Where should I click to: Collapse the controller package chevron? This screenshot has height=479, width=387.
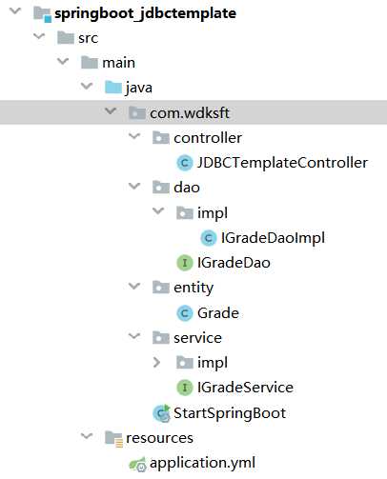134,136
